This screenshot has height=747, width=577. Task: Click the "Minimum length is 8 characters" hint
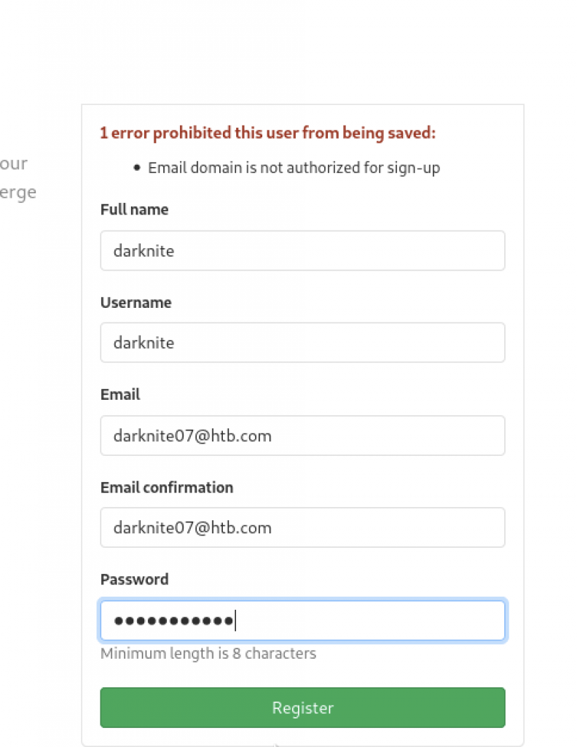click(208, 654)
